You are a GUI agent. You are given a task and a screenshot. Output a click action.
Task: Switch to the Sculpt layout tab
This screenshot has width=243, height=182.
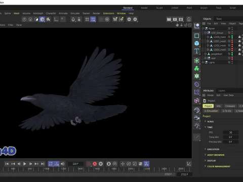(x=159, y=8)
